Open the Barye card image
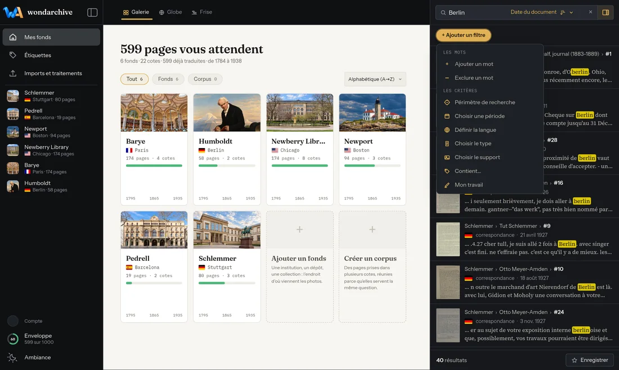The width and height of the screenshot is (619, 370). [154, 113]
